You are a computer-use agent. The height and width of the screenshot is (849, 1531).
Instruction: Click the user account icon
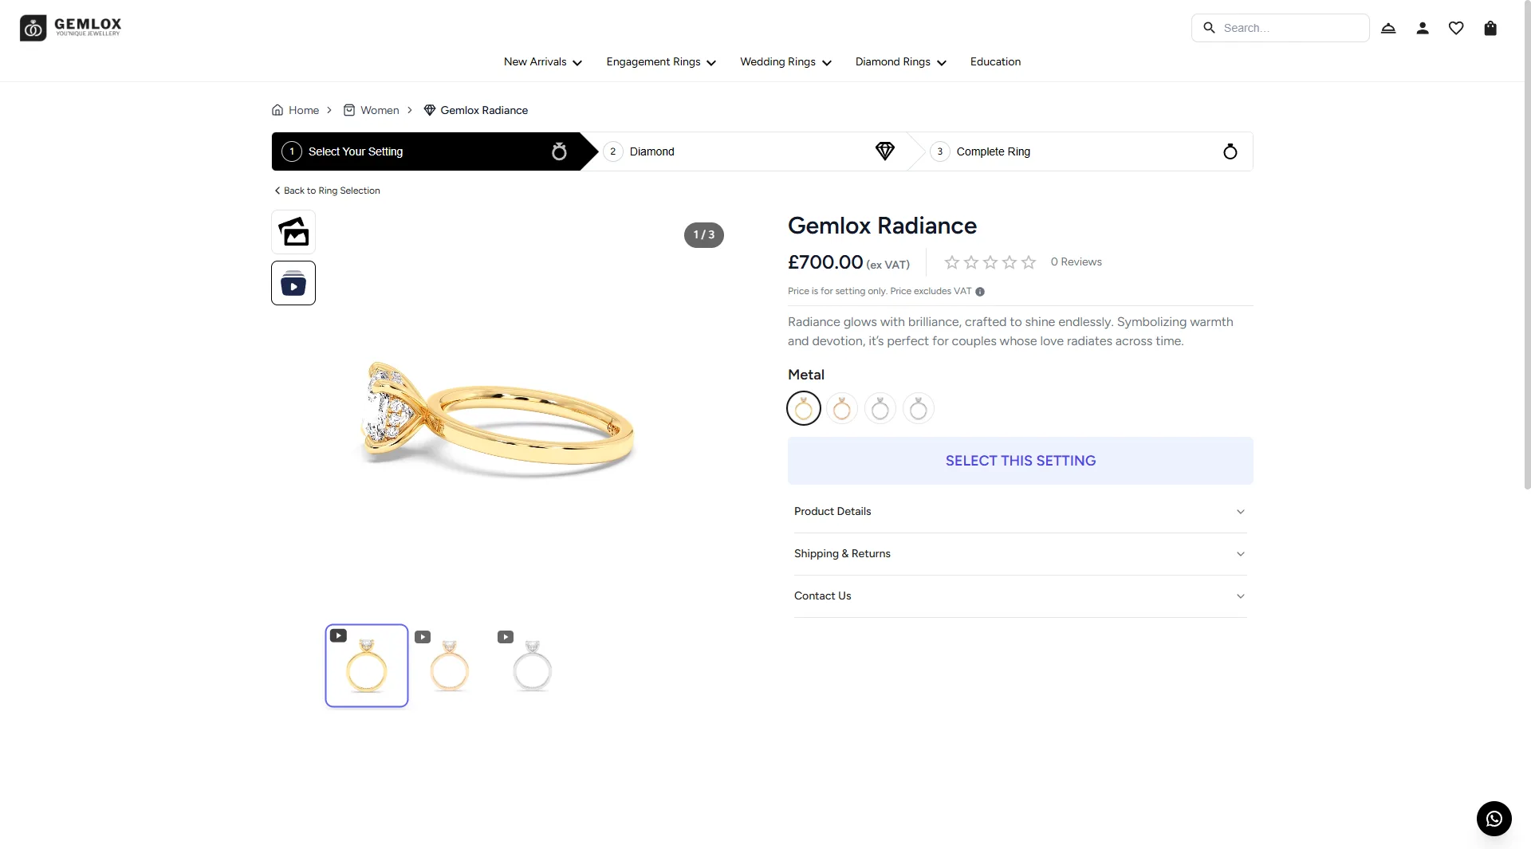tap(1423, 29)
